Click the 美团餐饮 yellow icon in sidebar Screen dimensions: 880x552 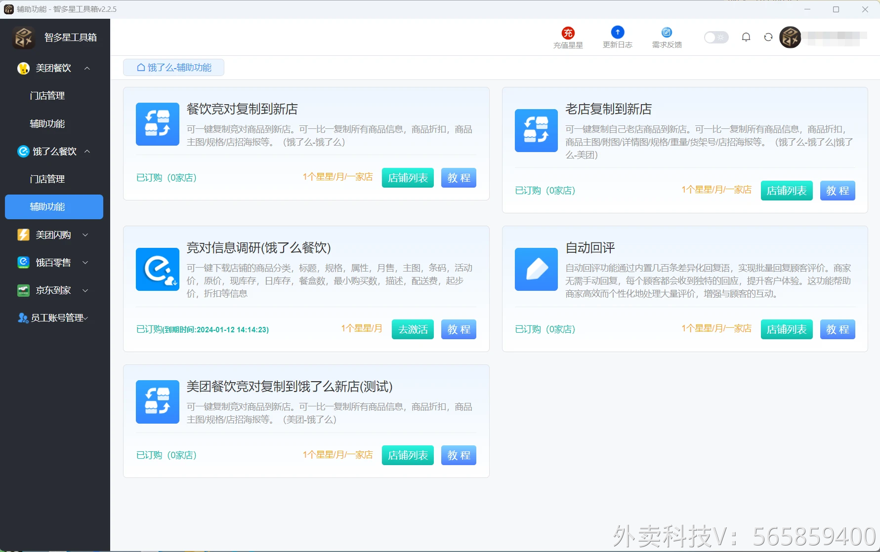pyautogui.click(x=23, y=68)
